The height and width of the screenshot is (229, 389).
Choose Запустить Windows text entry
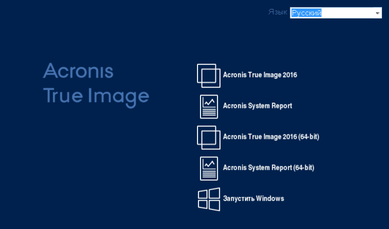tap(253, 199)
